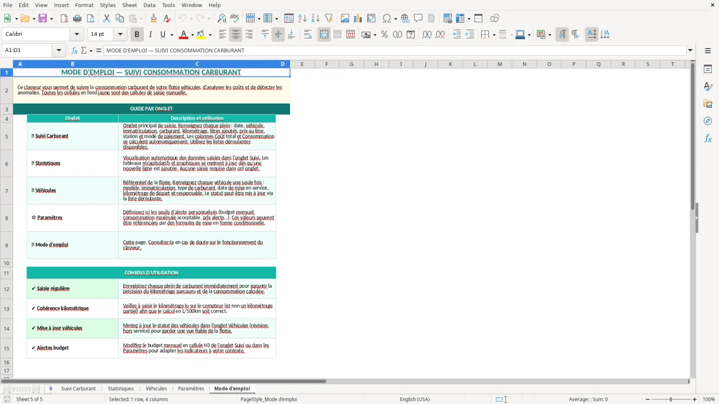
Task: Click the Insert Image icon
Action: click(x=345, y=19)
